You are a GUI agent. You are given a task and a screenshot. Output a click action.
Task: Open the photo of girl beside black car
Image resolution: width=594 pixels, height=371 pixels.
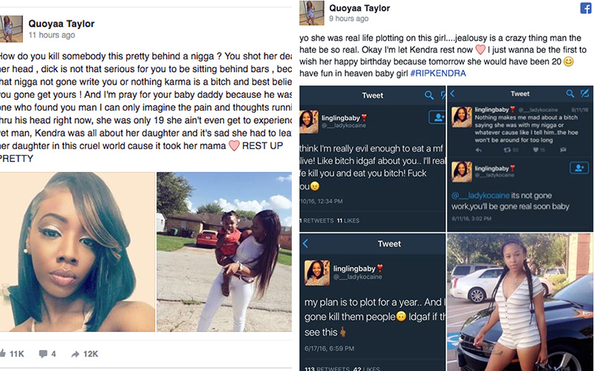(520, 302)
